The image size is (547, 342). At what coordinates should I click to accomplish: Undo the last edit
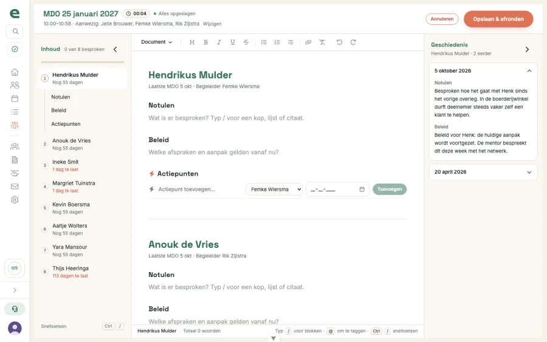[x=339, y=42]
